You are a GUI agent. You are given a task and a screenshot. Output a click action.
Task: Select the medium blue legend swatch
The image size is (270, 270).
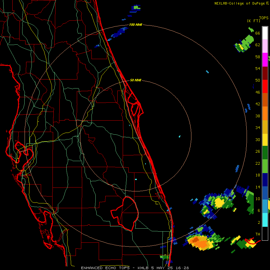265,193
